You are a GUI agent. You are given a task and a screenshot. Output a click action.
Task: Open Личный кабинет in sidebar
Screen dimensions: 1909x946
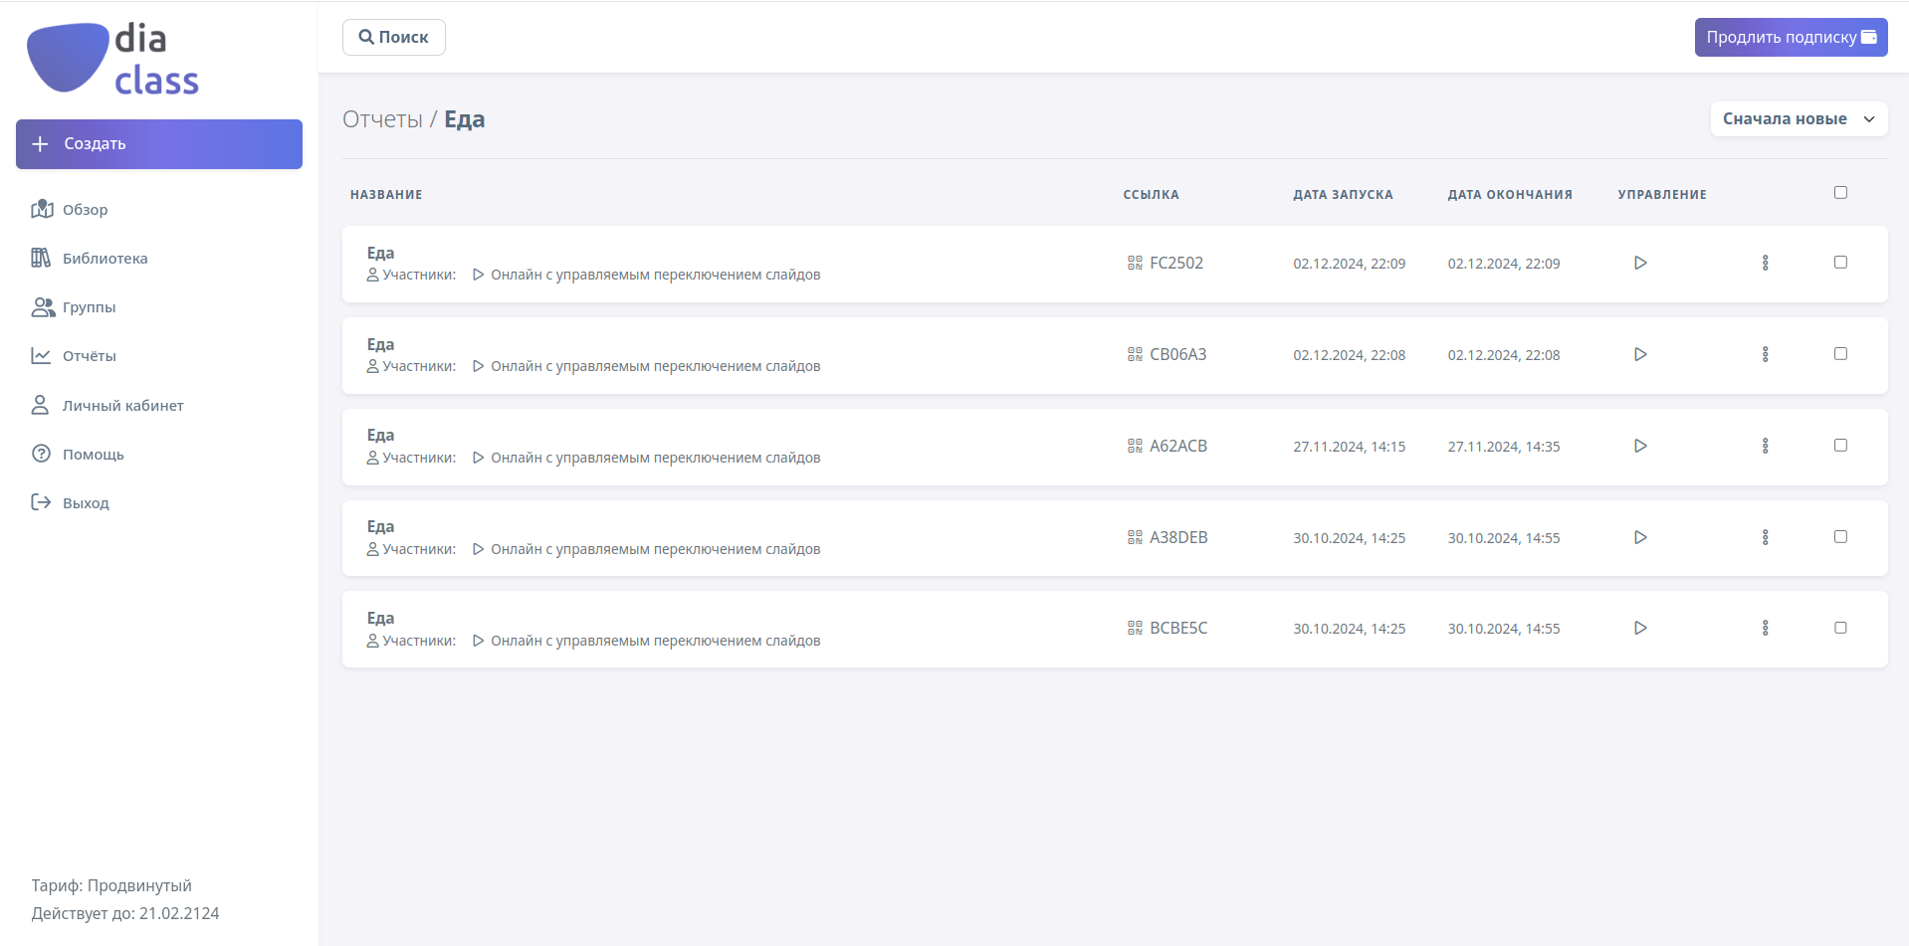(x=107, y=405)
